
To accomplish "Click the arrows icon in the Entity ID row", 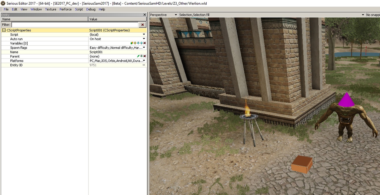I will tap(144, 65).
